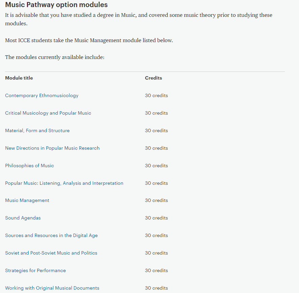The width and height of the screenshot is (299, 293).
Task: Click 30 credits beside Music Management
Action: (x=156, y=200)
